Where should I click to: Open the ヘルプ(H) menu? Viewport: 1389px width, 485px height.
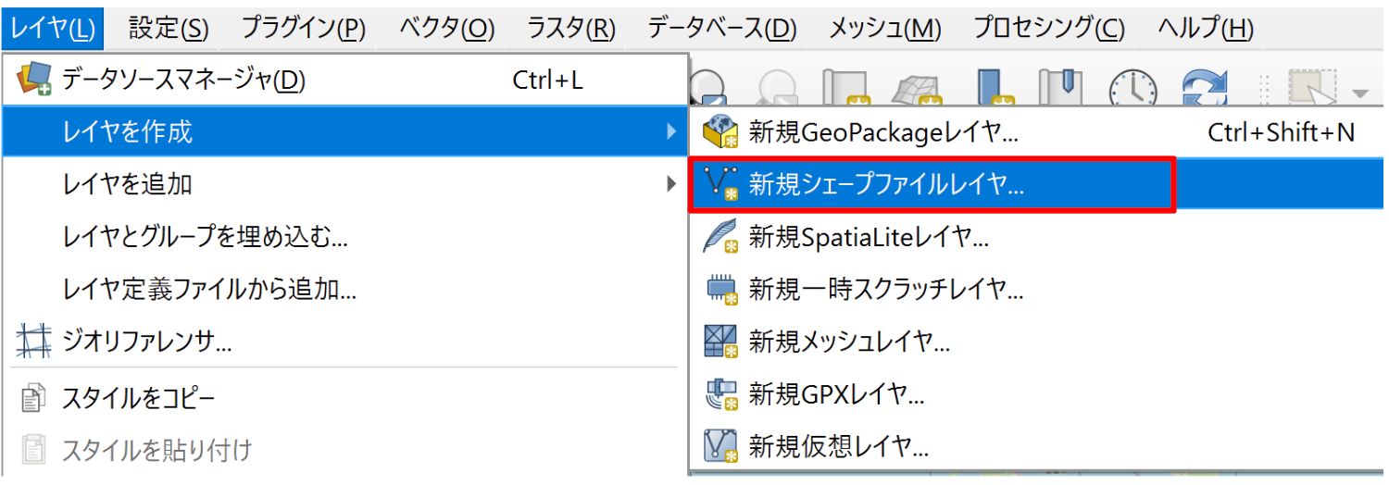tap(1206, 28)
